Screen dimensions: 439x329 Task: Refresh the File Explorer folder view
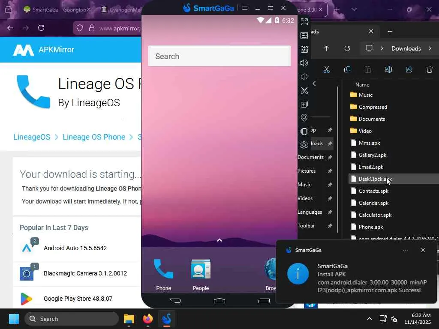point(347,48)
